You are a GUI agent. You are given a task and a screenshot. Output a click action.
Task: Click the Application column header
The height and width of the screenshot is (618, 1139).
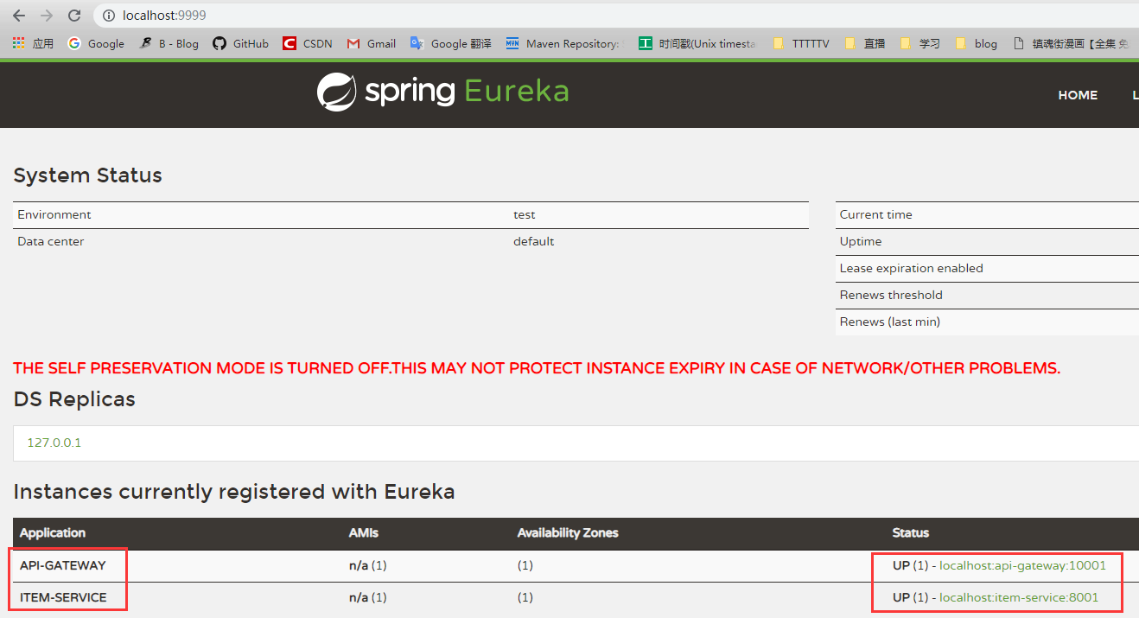(x=53, y=533)
